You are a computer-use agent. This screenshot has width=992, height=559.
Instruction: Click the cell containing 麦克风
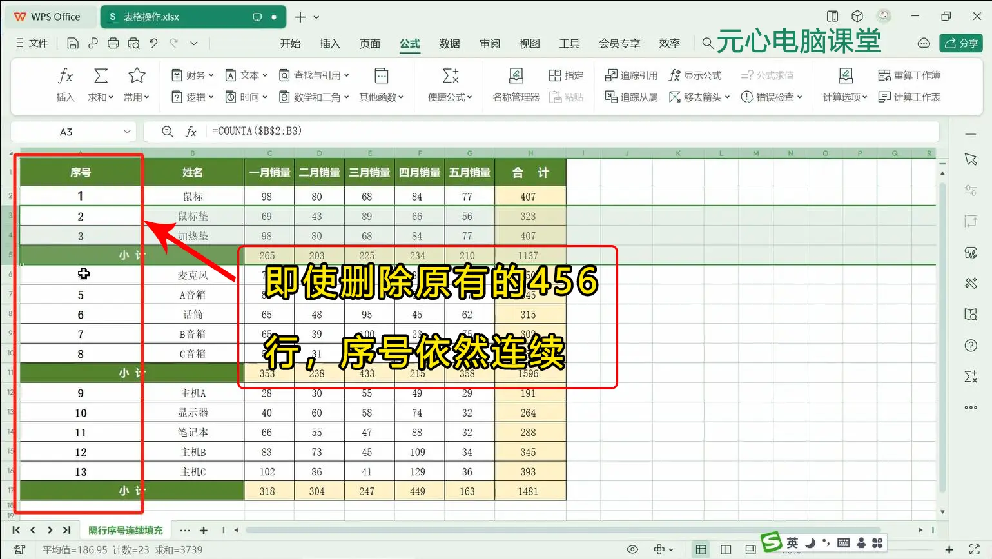coord(193,275)
